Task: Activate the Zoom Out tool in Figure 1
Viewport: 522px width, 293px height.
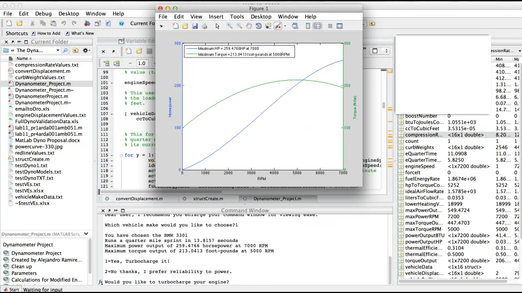Action: (239, 26)
